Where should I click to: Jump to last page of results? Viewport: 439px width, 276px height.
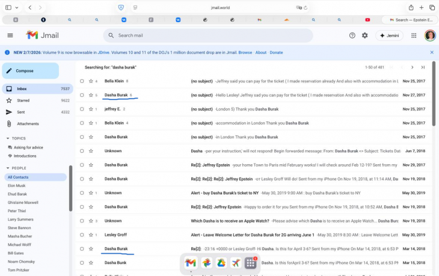(x=423, y=67)
